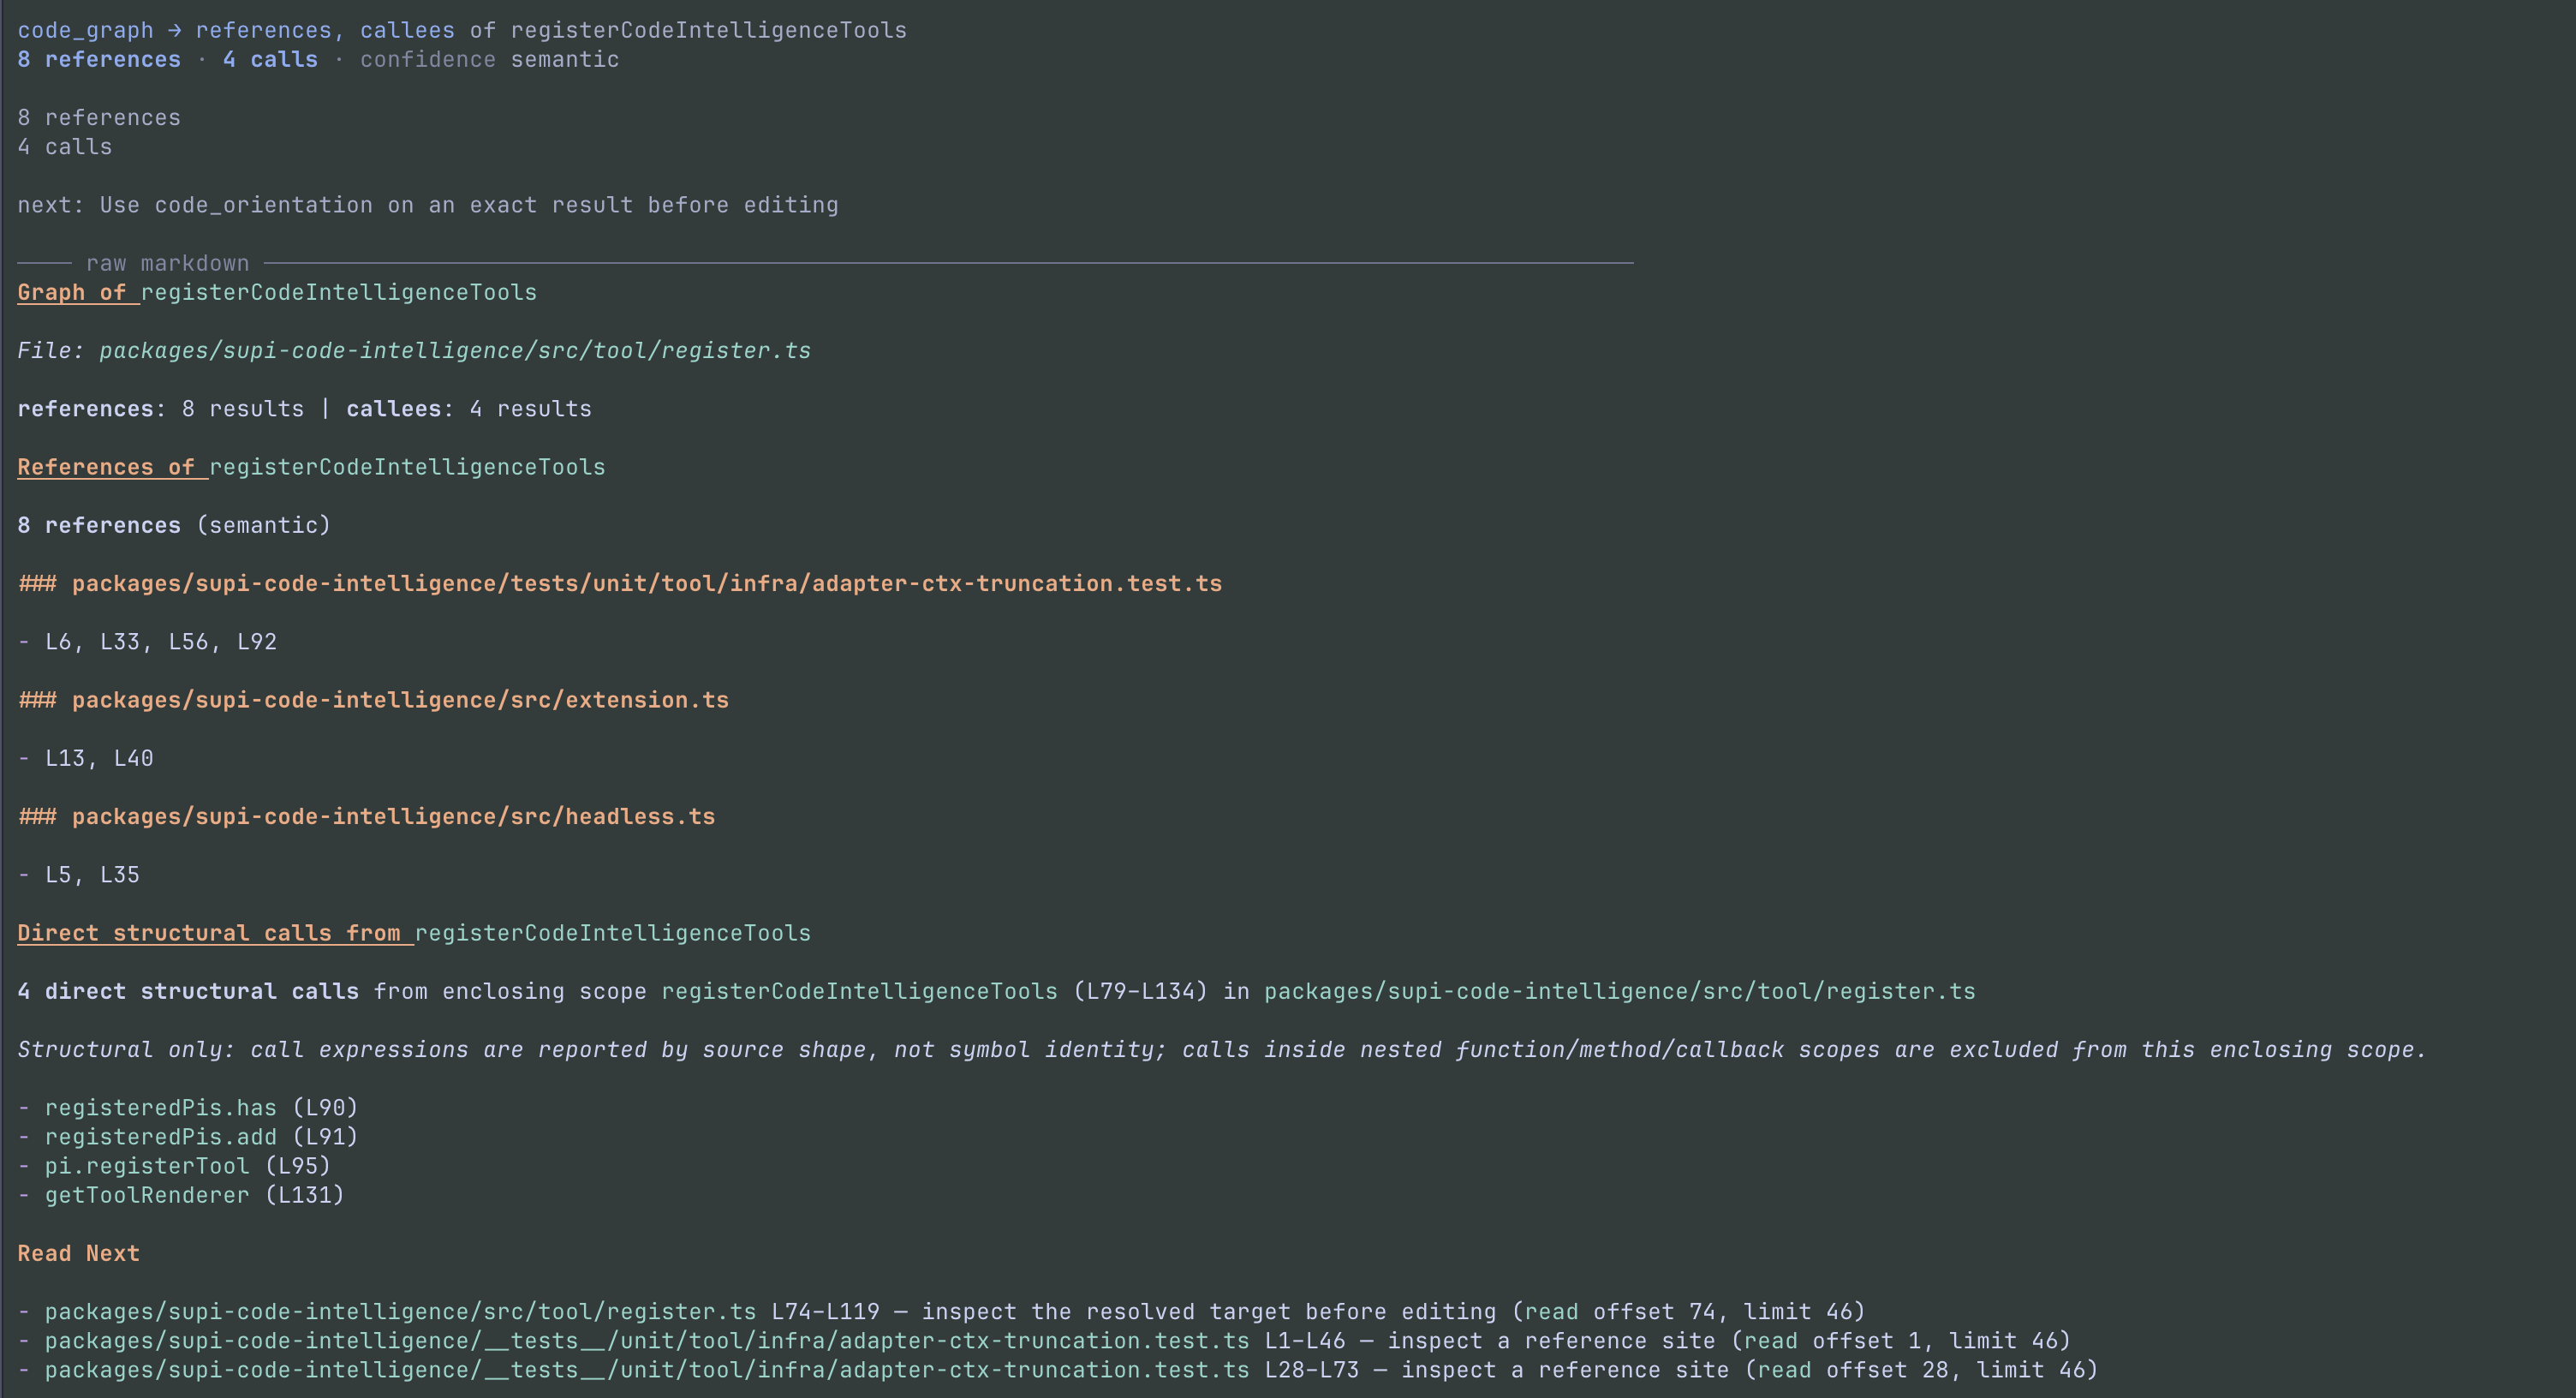
Task: Select the 'Direct structural calls from' heading
Action: point(414,933)
